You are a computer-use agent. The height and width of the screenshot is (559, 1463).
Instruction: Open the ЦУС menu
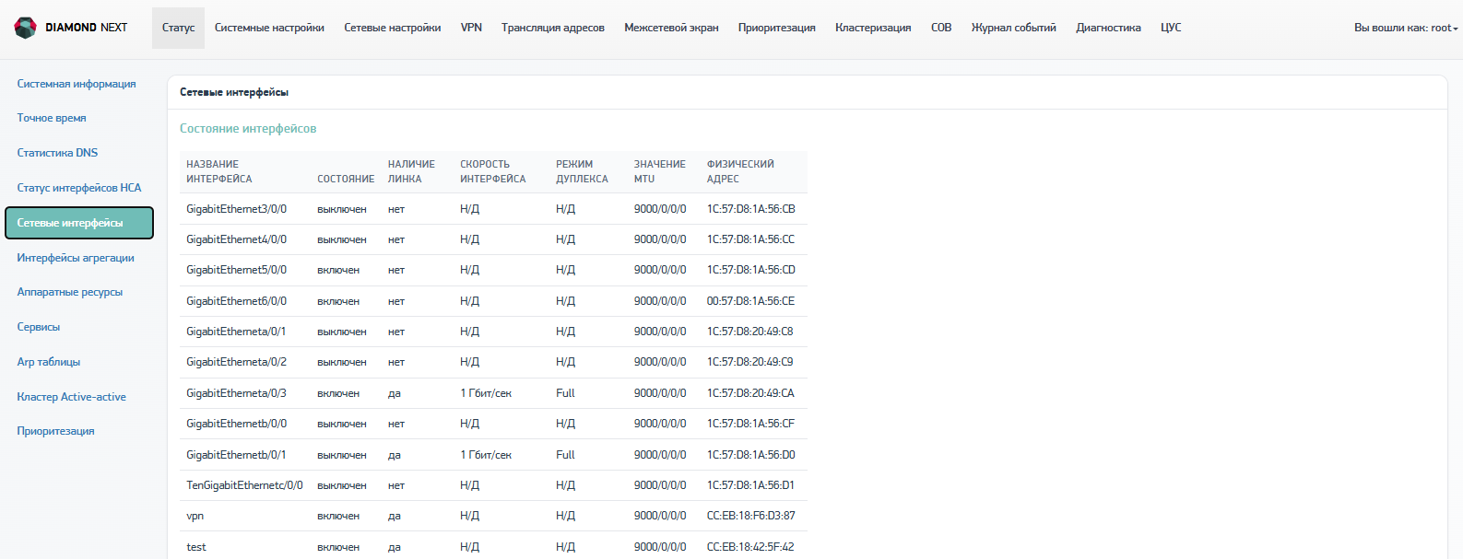(1171, 28)
